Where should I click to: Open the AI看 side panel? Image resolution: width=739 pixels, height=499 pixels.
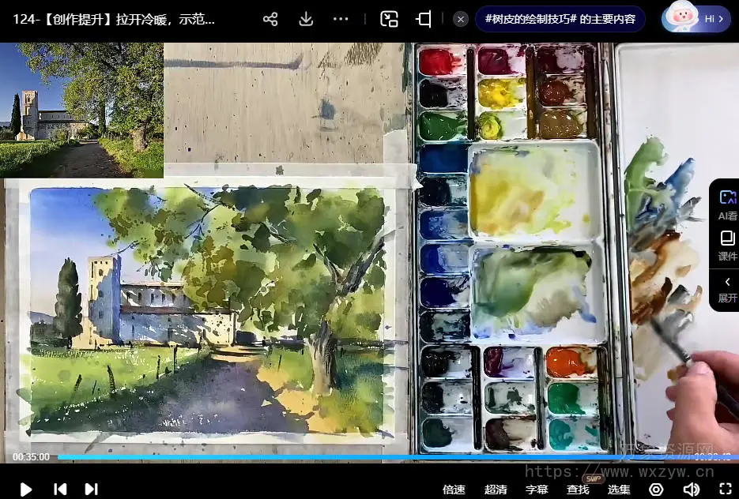coord(726,204)
